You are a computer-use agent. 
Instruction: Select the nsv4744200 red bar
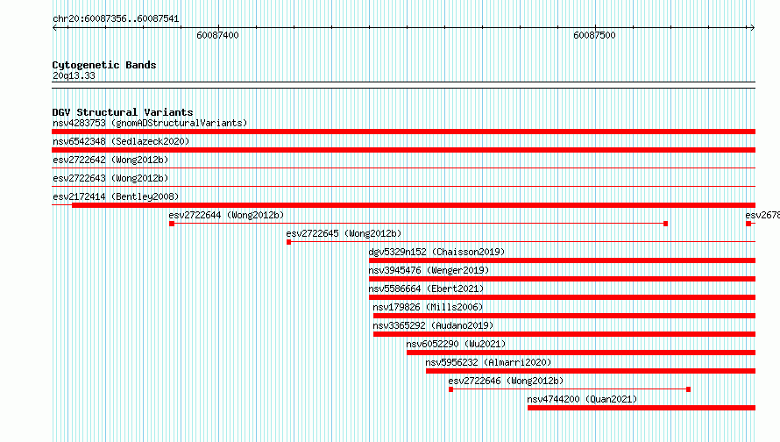point(642,408)
